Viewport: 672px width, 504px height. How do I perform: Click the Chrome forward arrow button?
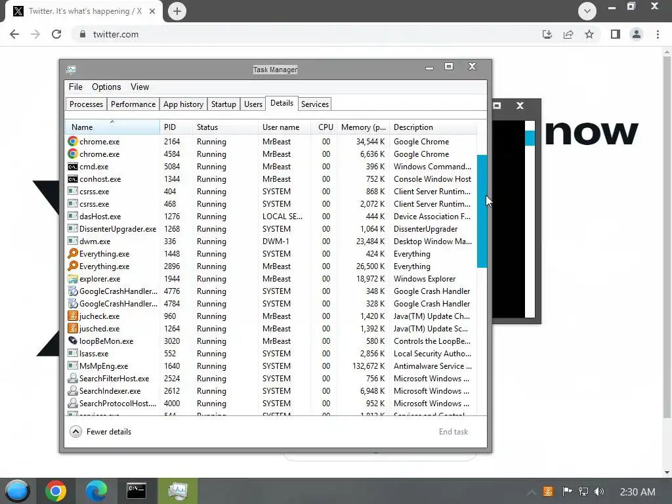[35, 34]
